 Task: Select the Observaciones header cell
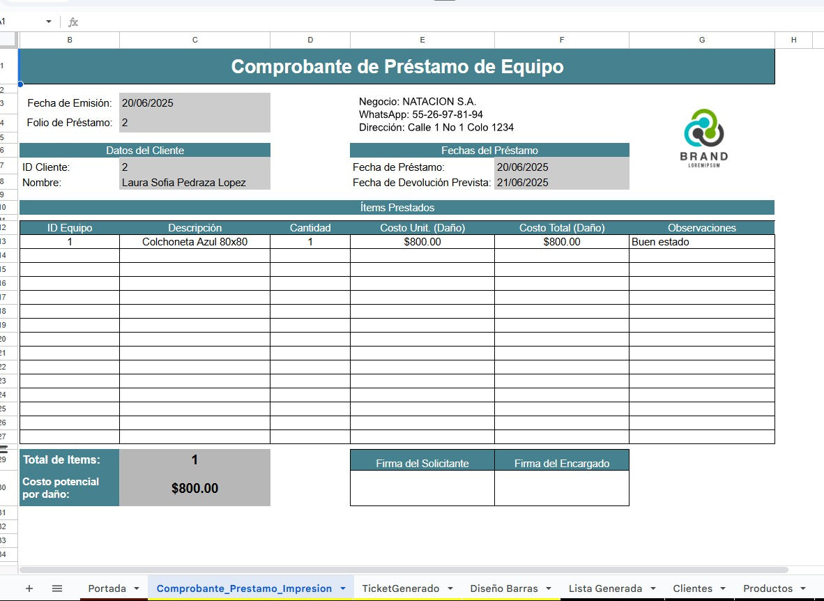point(702,228)
